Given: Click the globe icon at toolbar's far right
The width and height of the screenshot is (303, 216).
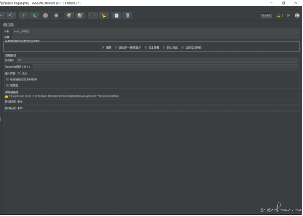Looking at the screenshot, I should click(297, 16).
